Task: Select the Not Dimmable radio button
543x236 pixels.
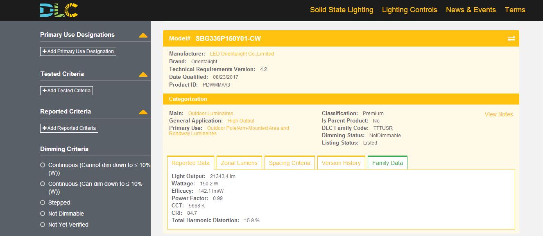Action: tap(43, 214)
